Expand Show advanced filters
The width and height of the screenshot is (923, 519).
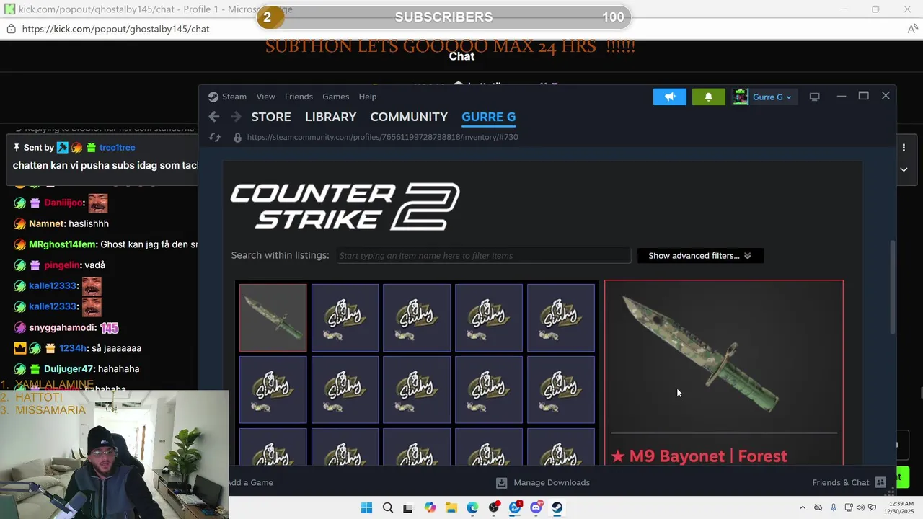click(x=699, y=256)
